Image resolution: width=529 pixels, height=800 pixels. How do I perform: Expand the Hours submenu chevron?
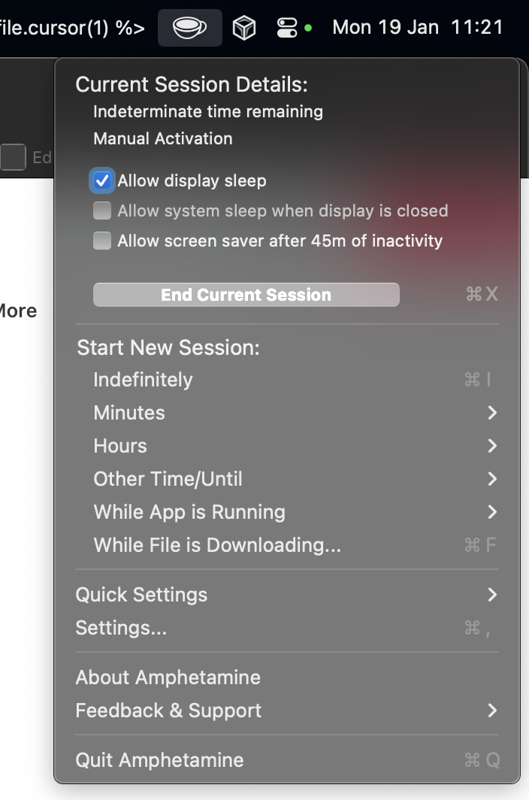[x=492, y=446]
